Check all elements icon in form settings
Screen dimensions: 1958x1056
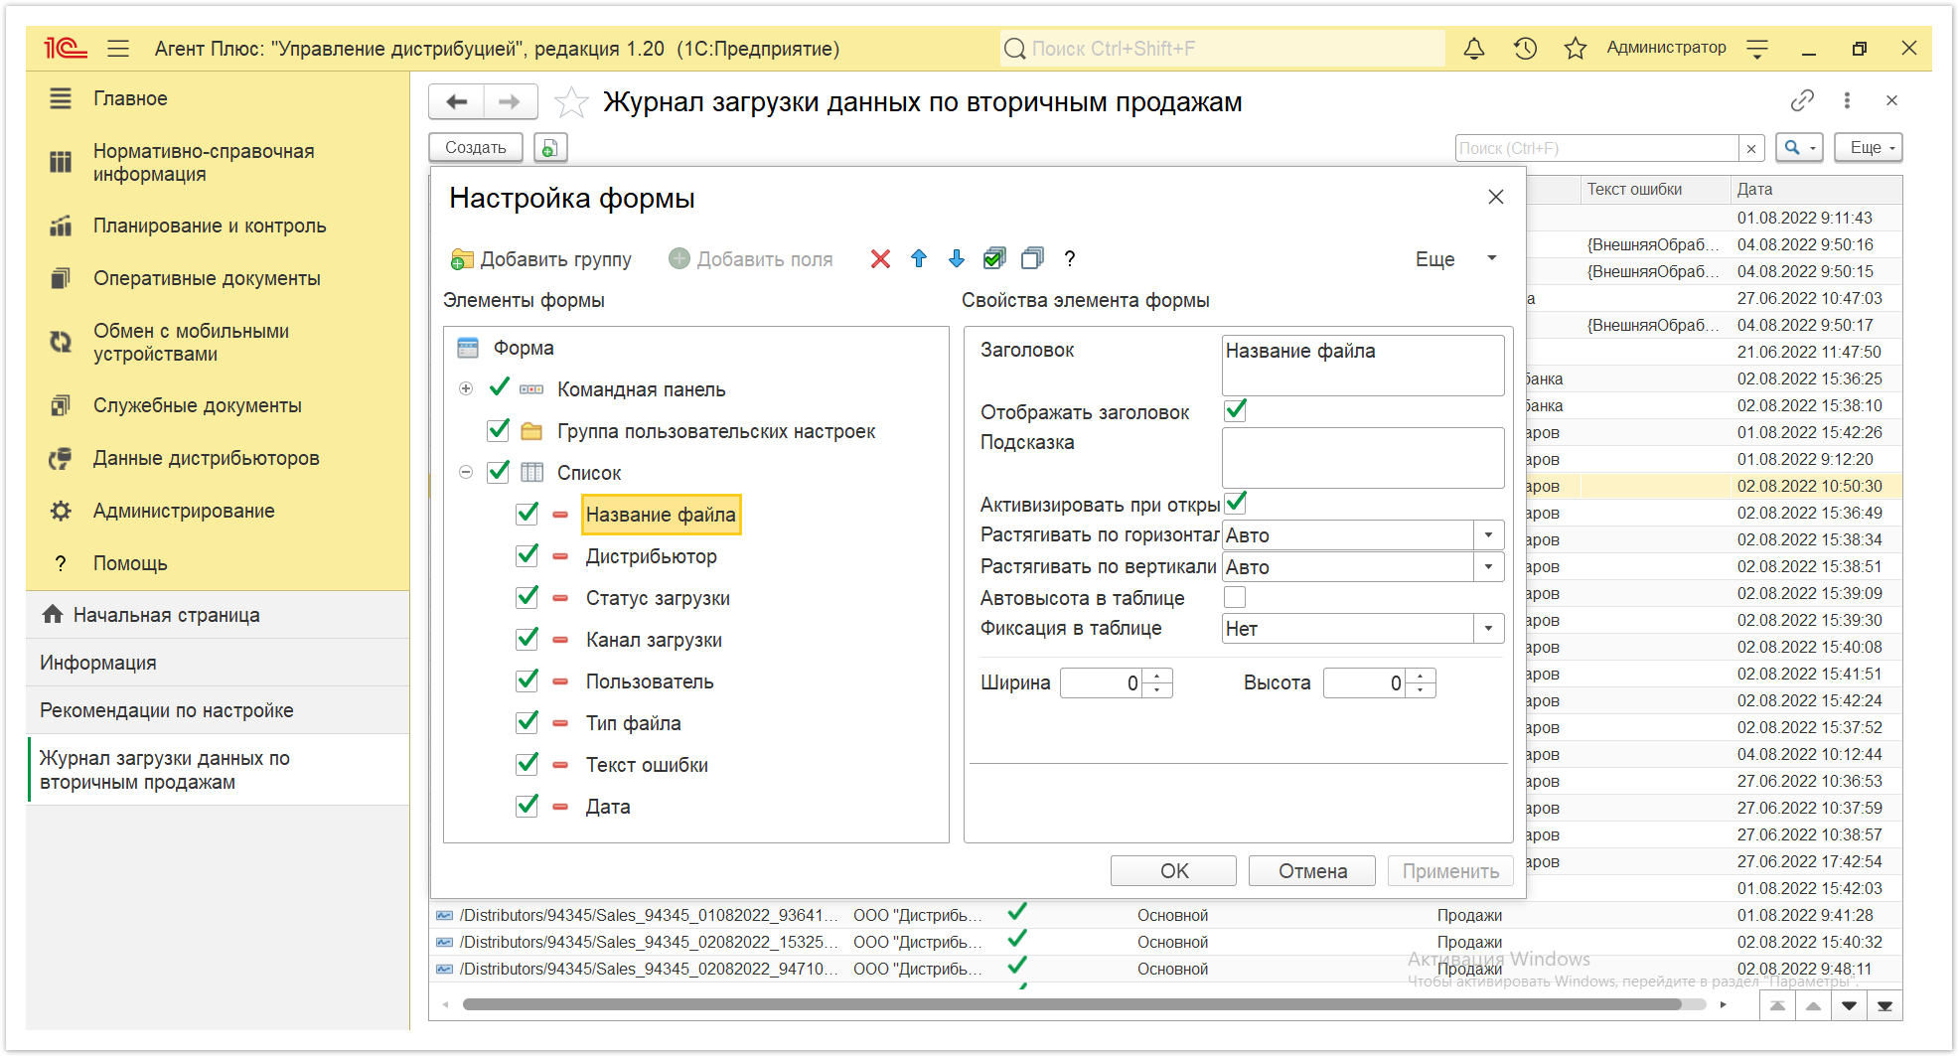(994, 259)
